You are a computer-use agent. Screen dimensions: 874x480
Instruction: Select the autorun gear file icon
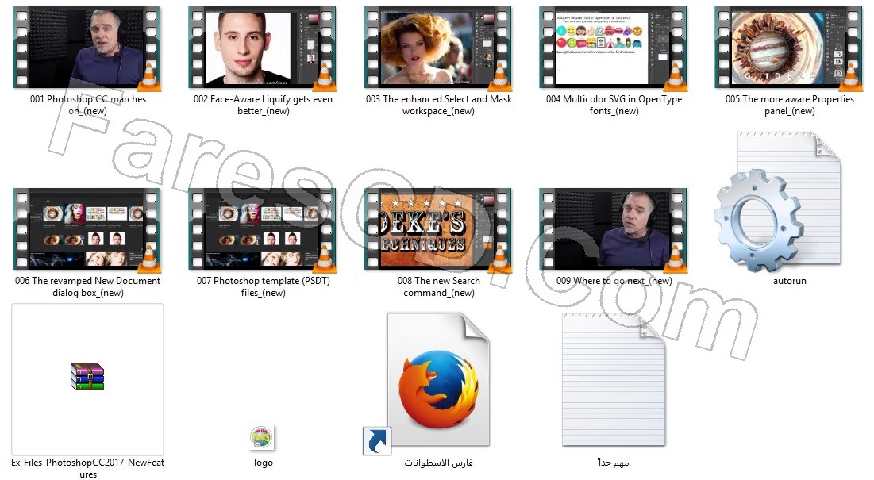[778, 202]
